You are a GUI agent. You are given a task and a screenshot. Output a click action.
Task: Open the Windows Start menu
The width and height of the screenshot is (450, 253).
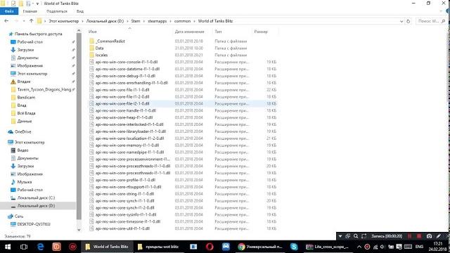(8, 247)
